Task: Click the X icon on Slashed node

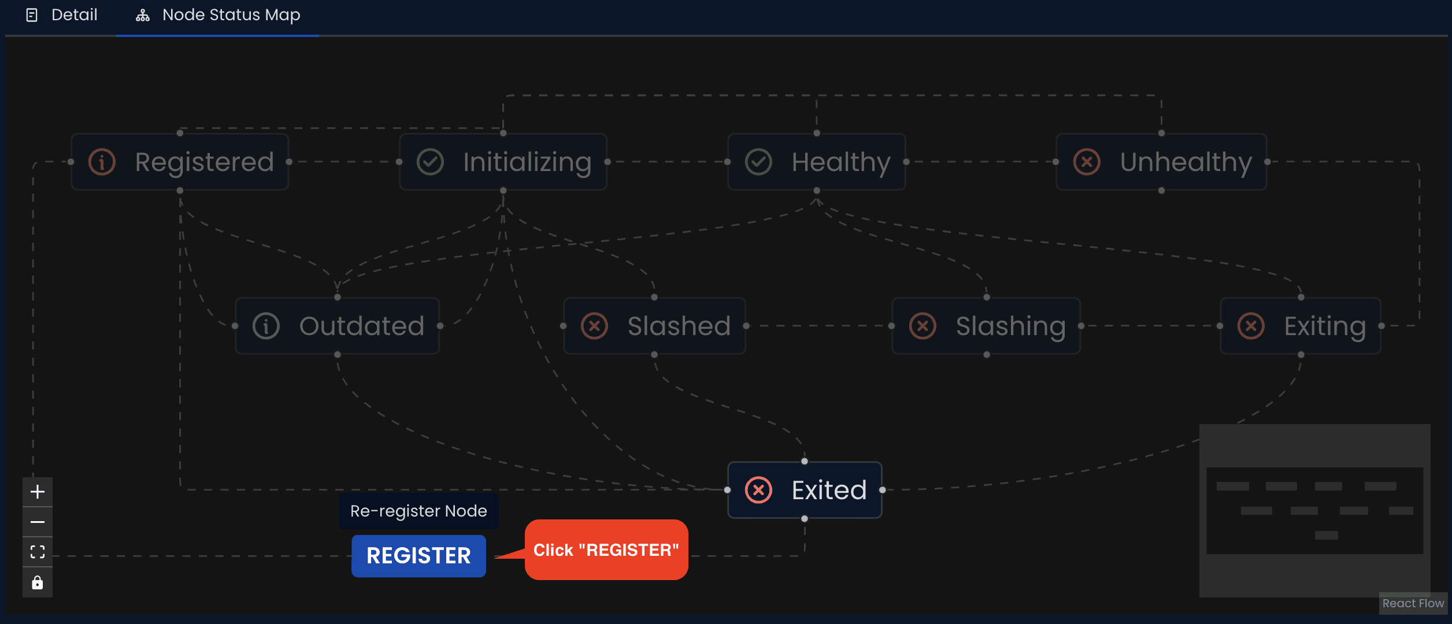Action: pos(594,326)
